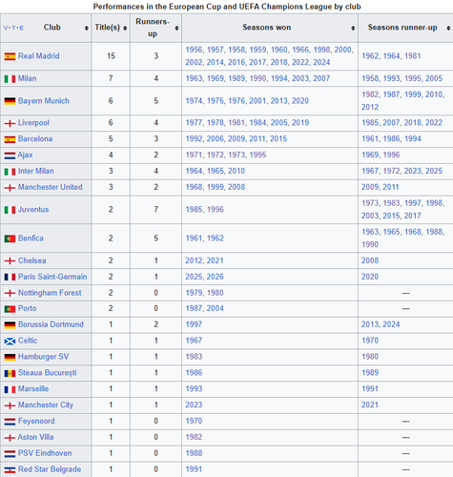The image size is (453, 477).
Task: Open the E (edit template) link
Action: tap(22, 28)
